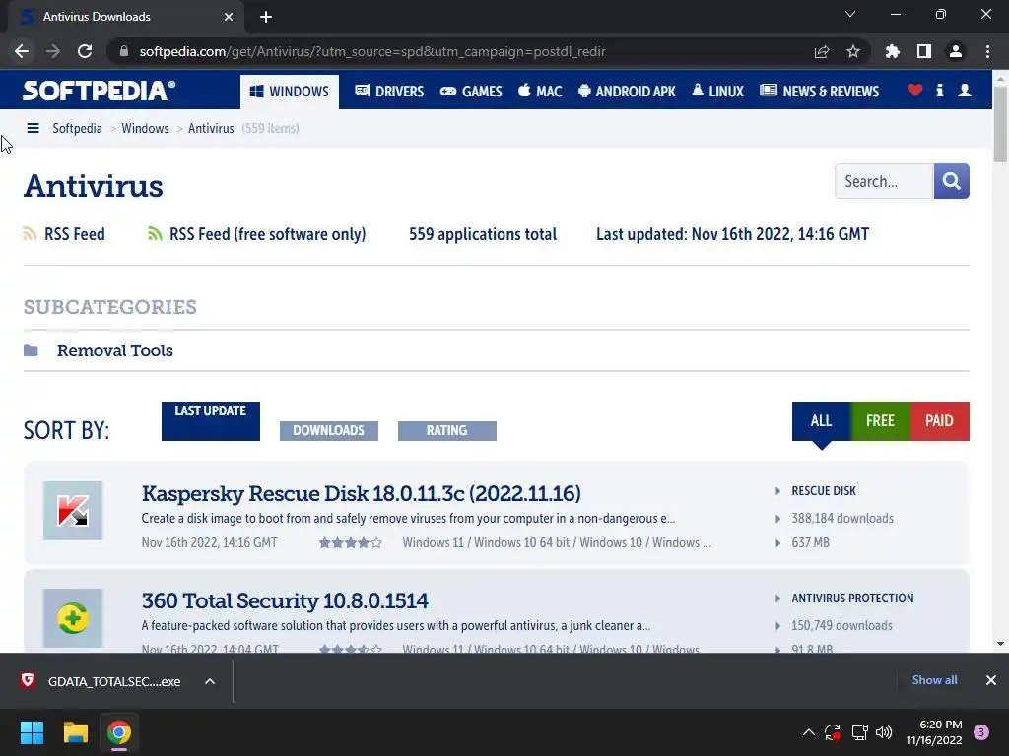Open the Mac section

coord(541,92)
